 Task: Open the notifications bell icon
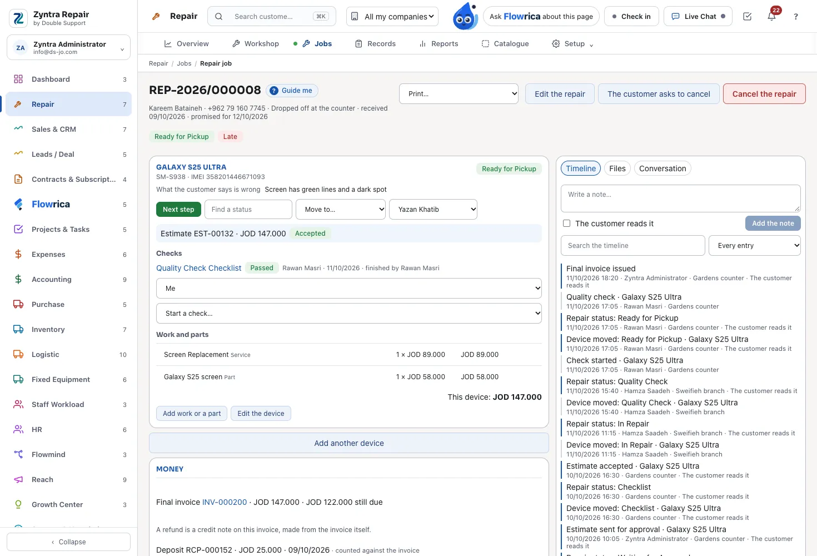[x=771, y=17]
